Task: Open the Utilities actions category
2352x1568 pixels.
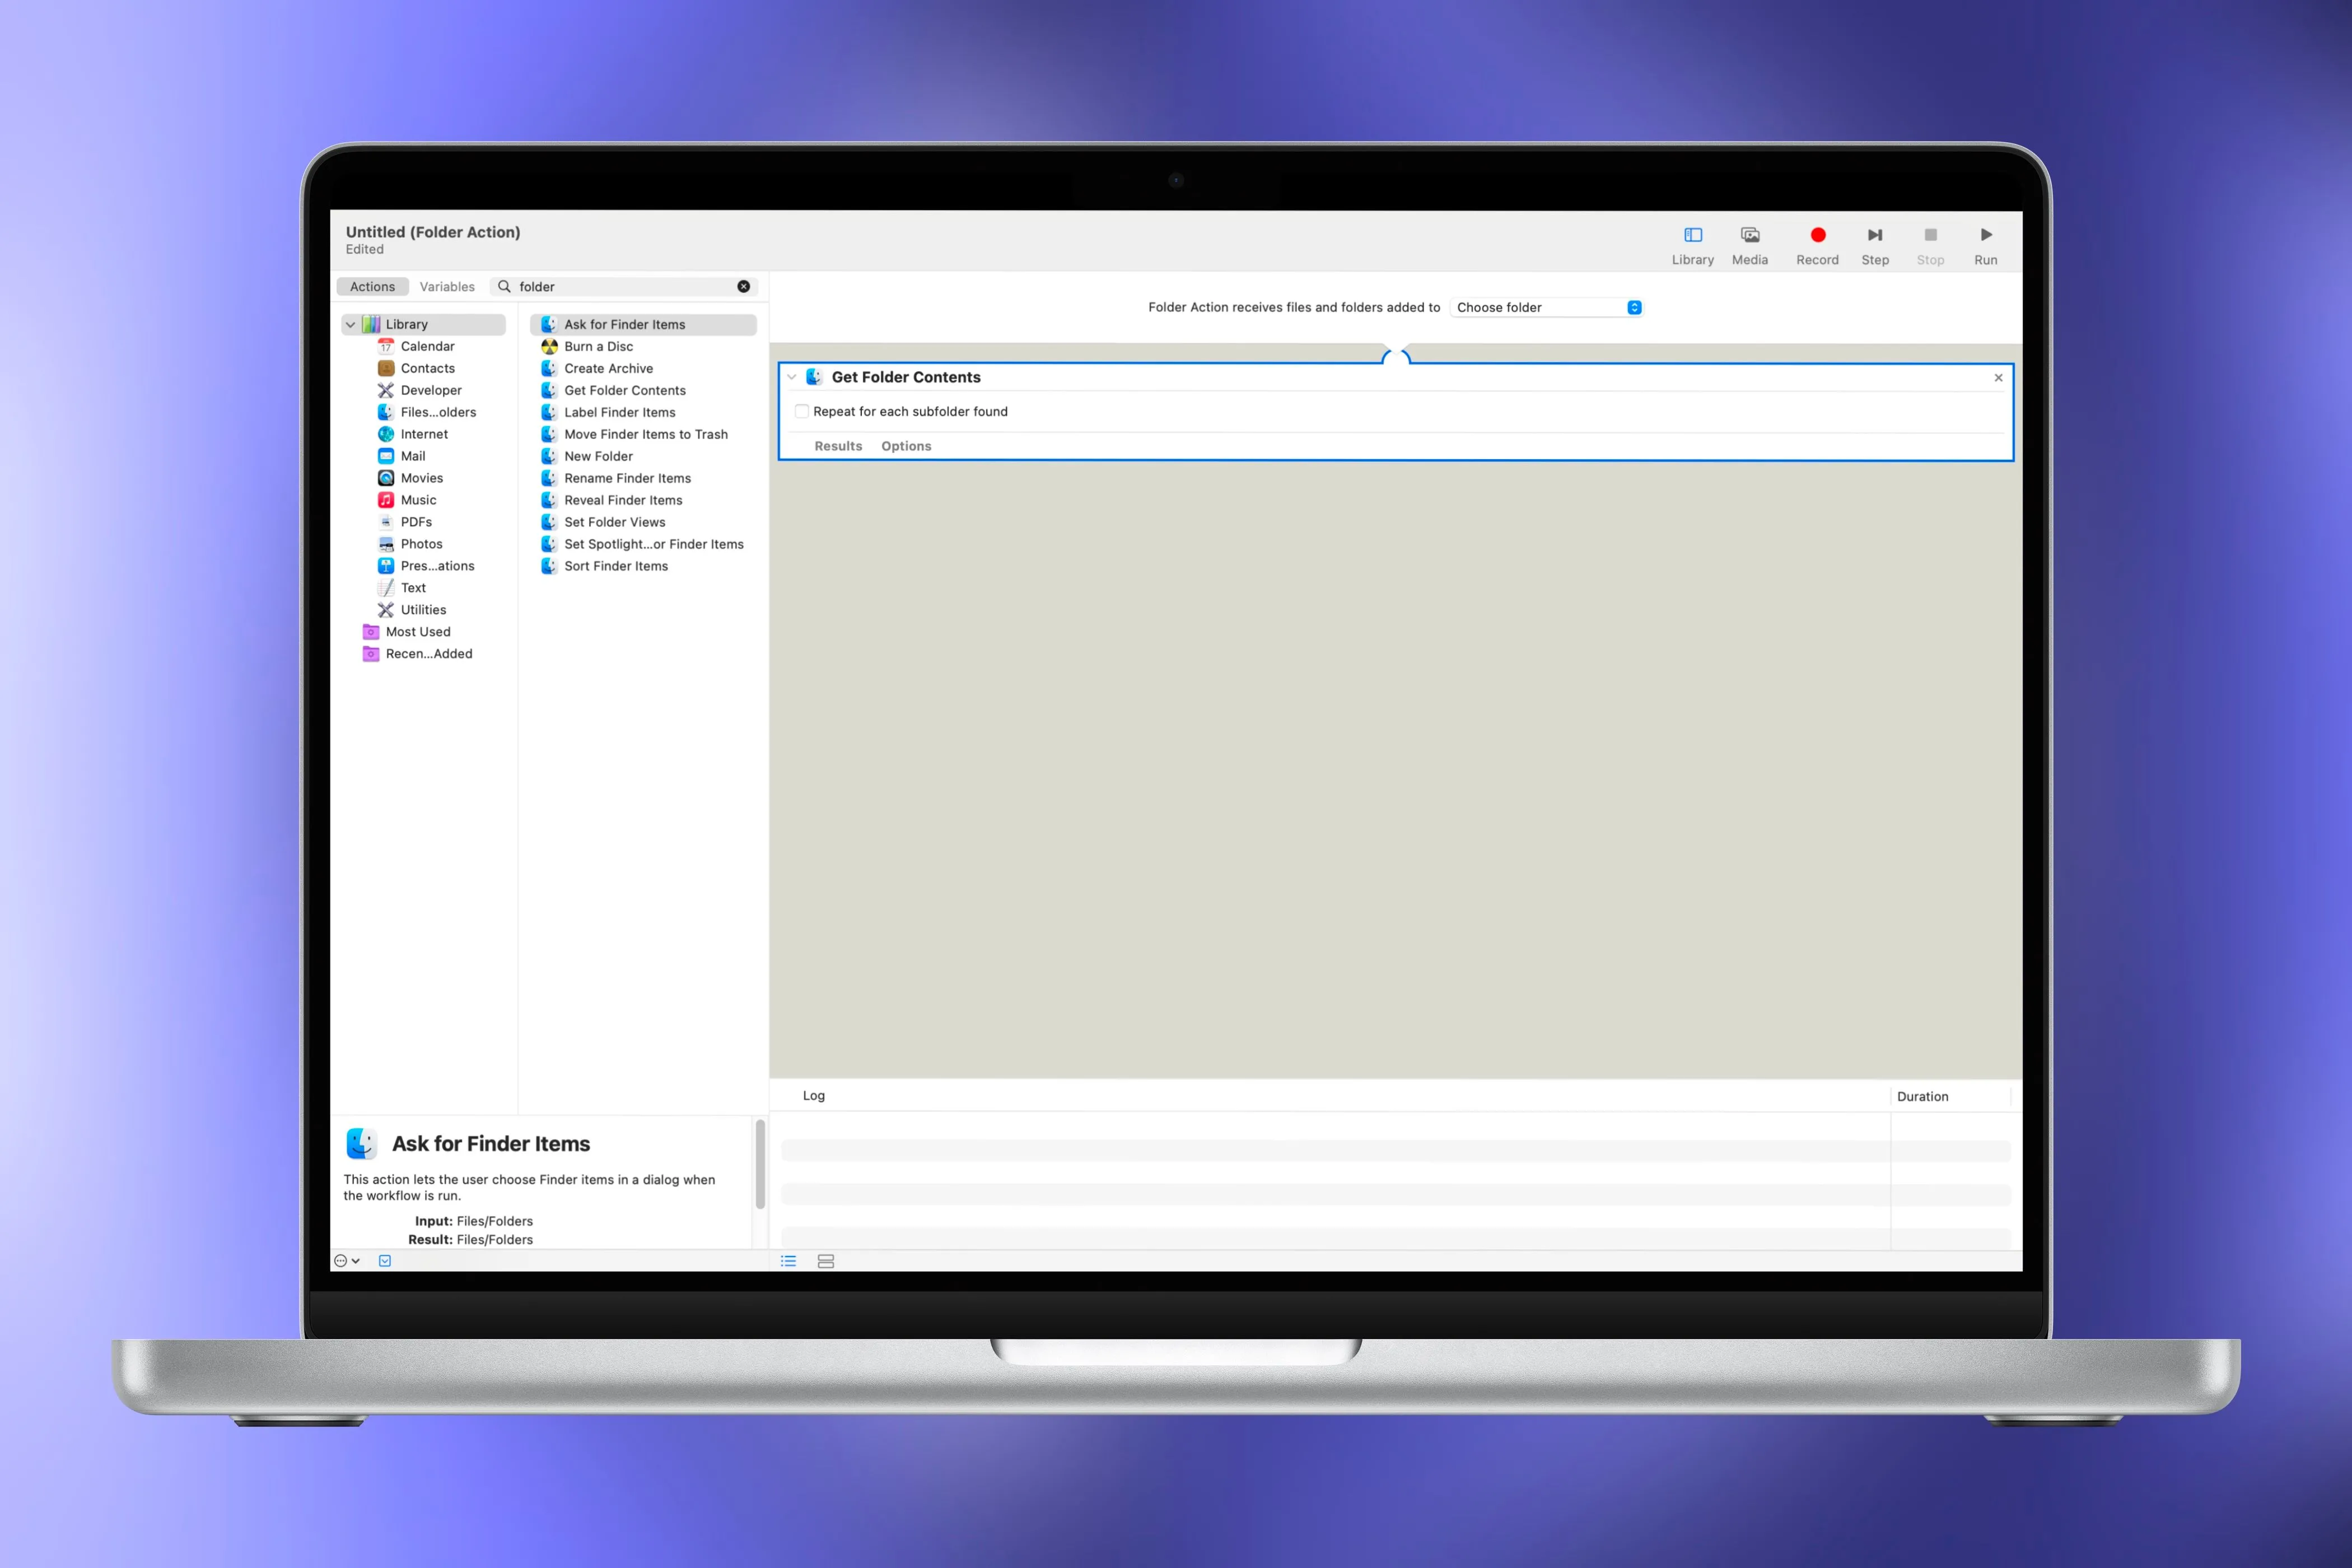Action: click(x=423, y=609)
